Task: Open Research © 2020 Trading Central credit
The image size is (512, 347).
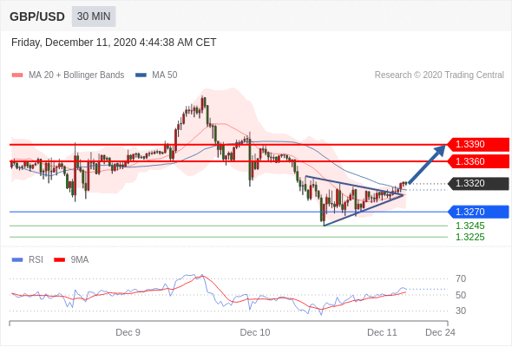Action: coord(439,75)
